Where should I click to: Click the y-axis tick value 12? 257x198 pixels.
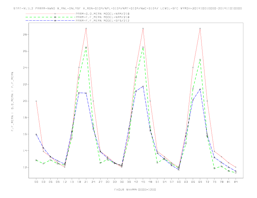[25, 167]
